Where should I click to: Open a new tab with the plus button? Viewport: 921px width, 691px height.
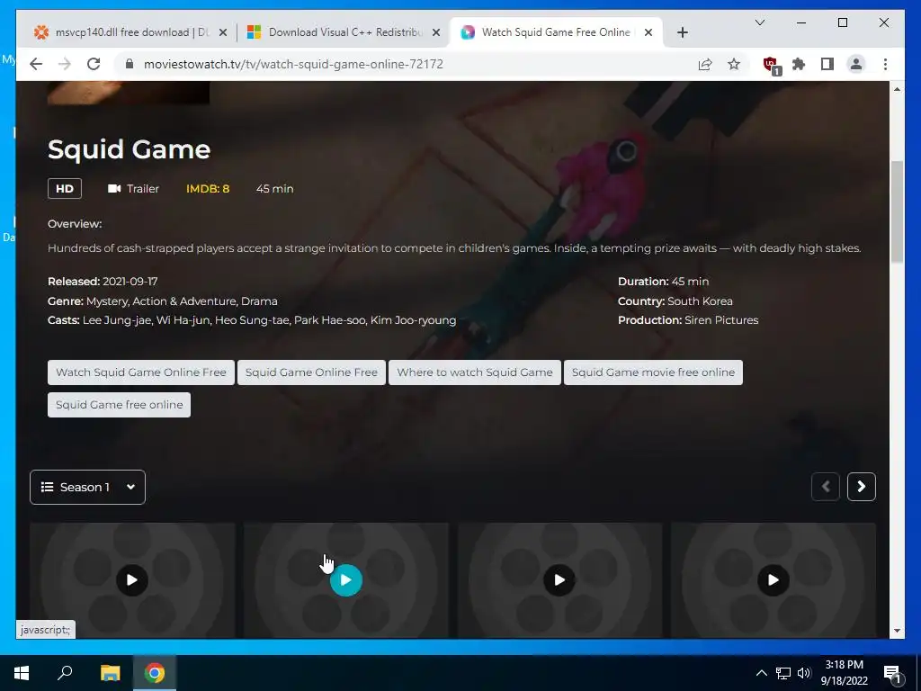point(682,33)
